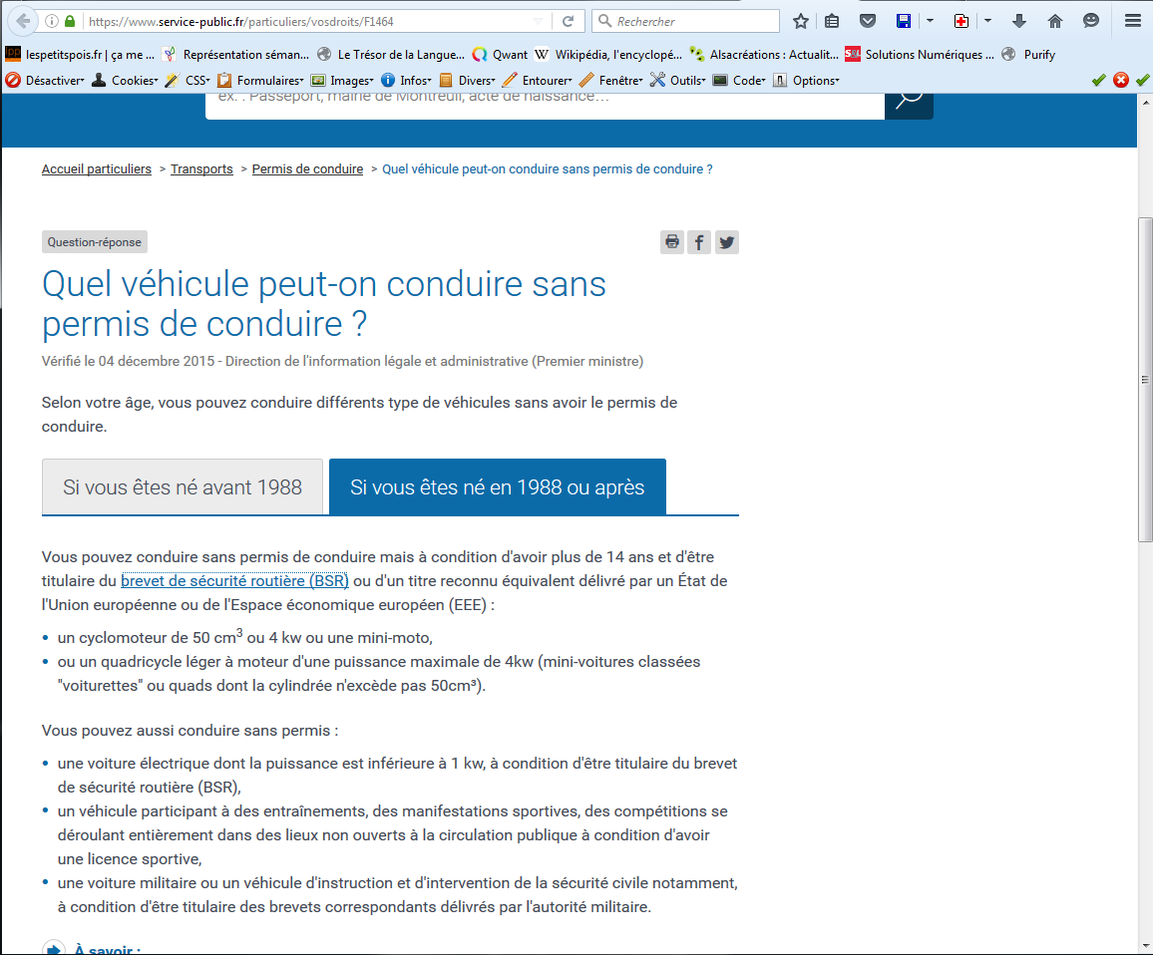
Task: Save to Pocket icon in toolbar
Action: point(868,21)
